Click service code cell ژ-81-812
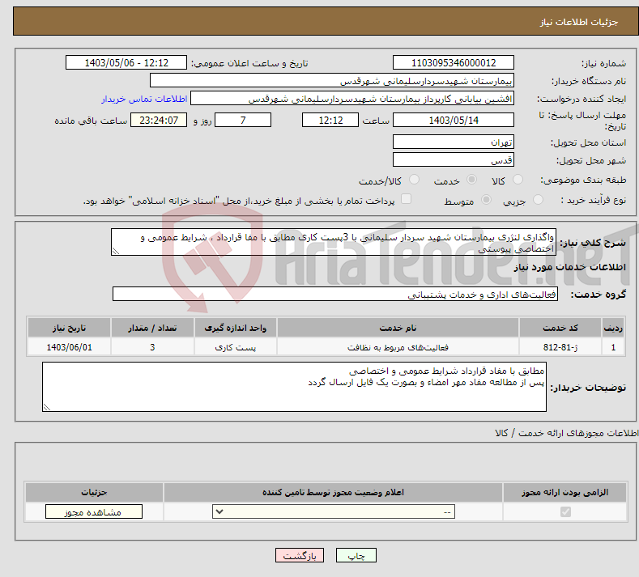 coord(560,347)
